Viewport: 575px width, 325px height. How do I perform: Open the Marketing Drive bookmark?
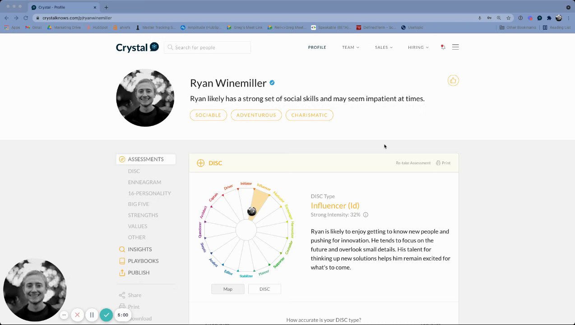click(65, 28)
